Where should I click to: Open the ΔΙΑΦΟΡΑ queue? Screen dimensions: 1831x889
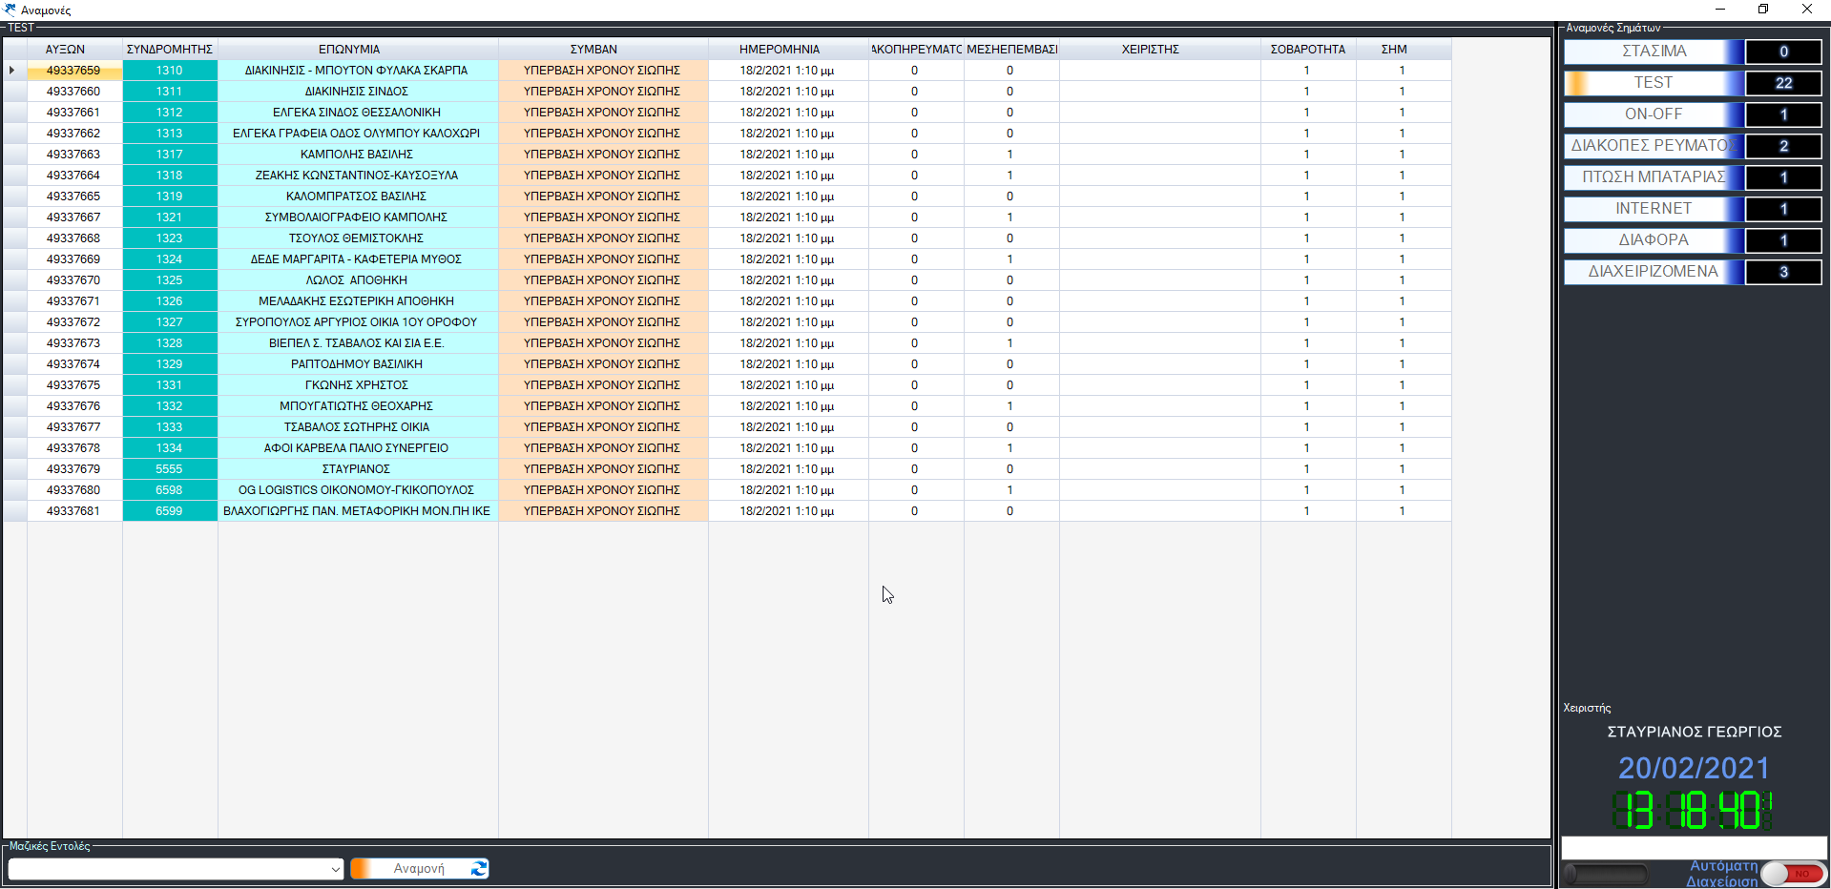[x=1653, y=240]
